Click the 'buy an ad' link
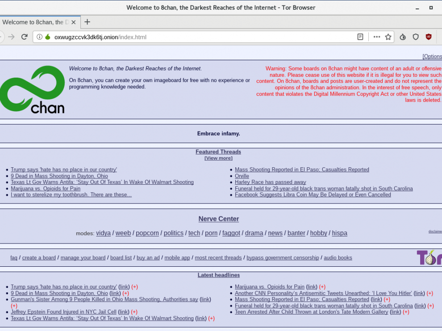Viewport: 442px width, 331px height. point(148,258)
